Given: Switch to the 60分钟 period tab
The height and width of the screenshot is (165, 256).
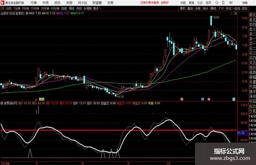Looking at the screenshot, I should click(55, 8).
